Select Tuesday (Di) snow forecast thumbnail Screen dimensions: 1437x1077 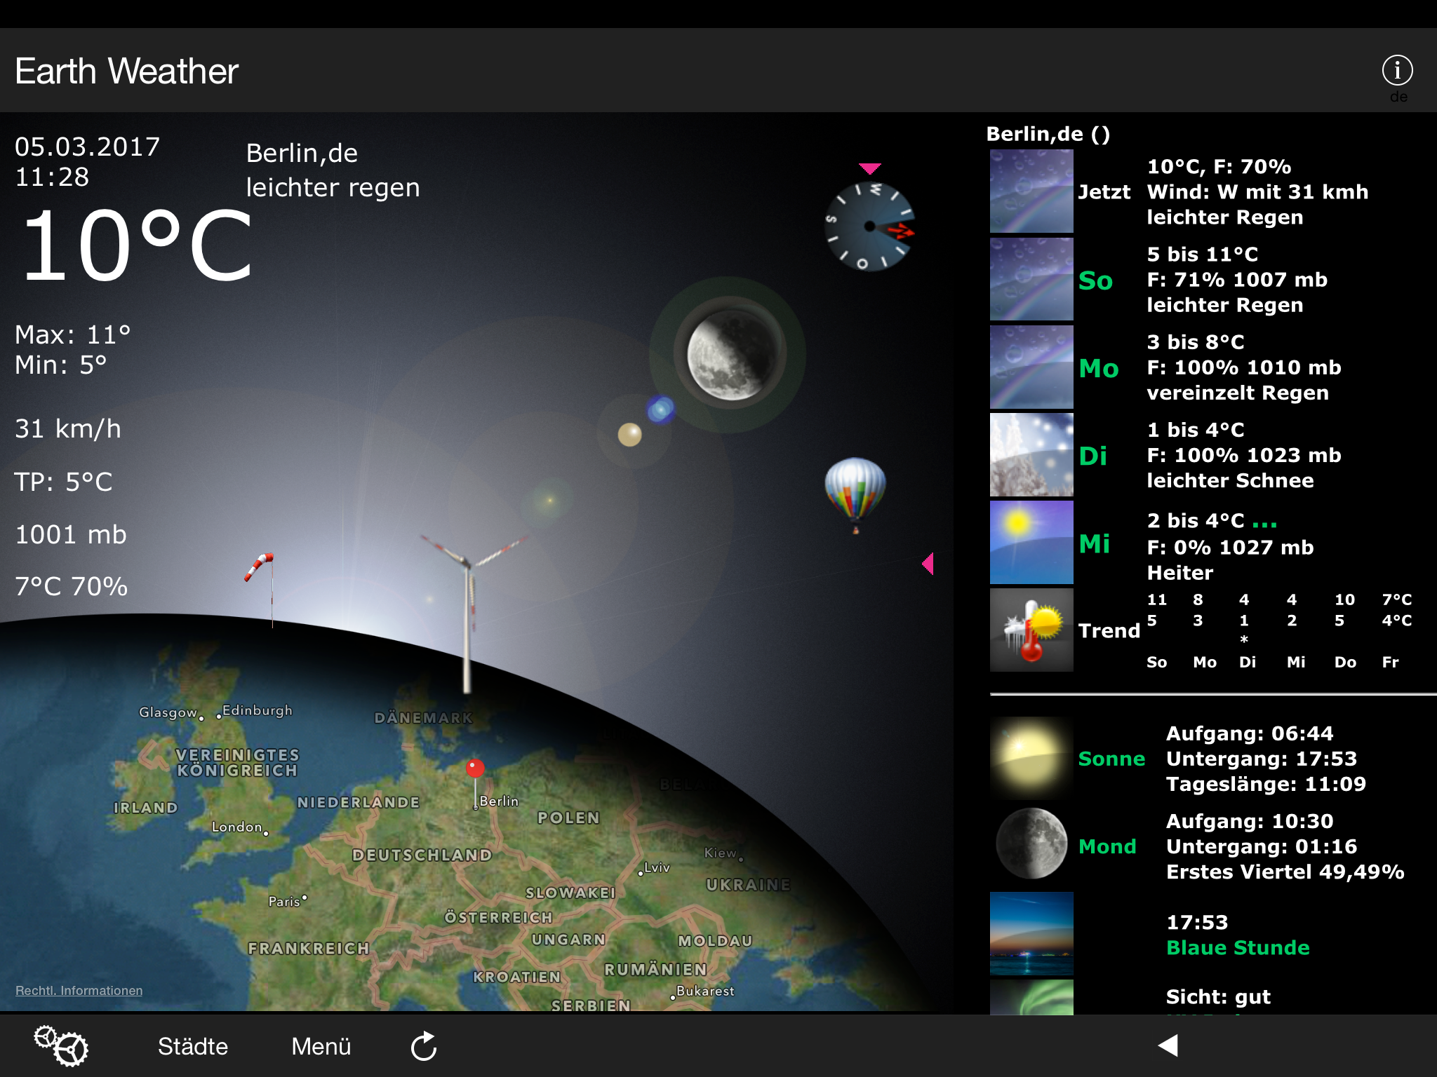pos(1031,455)
